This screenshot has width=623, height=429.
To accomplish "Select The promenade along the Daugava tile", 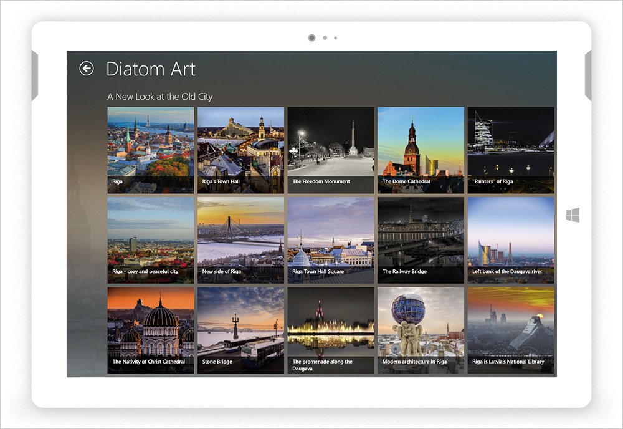I will click(331, 330).
